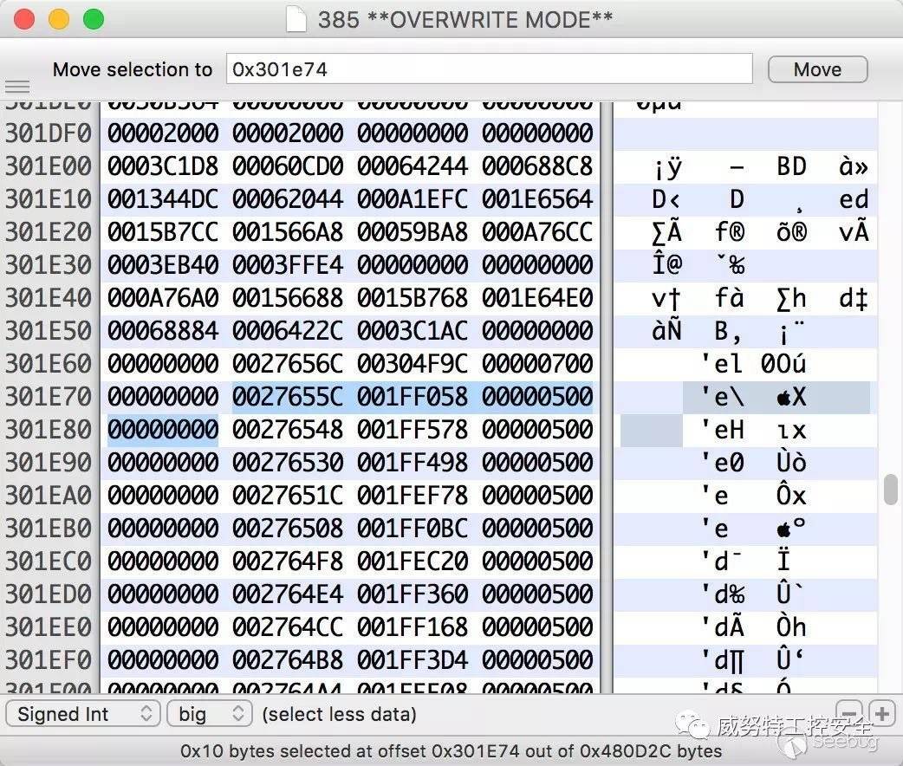Open the Signed Int type dropdown
903x766 pixels.
click(84, 714)
